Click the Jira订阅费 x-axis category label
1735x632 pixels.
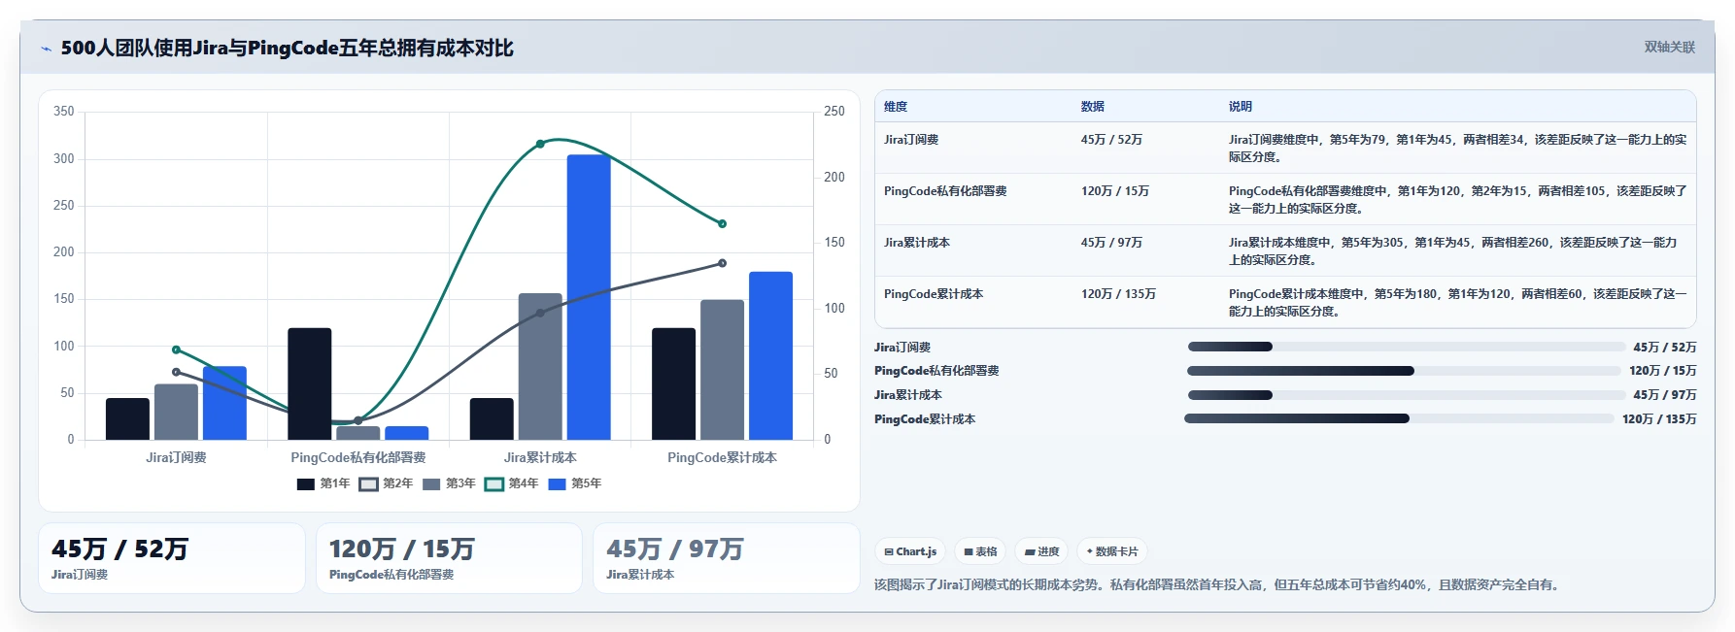[176, 457]
